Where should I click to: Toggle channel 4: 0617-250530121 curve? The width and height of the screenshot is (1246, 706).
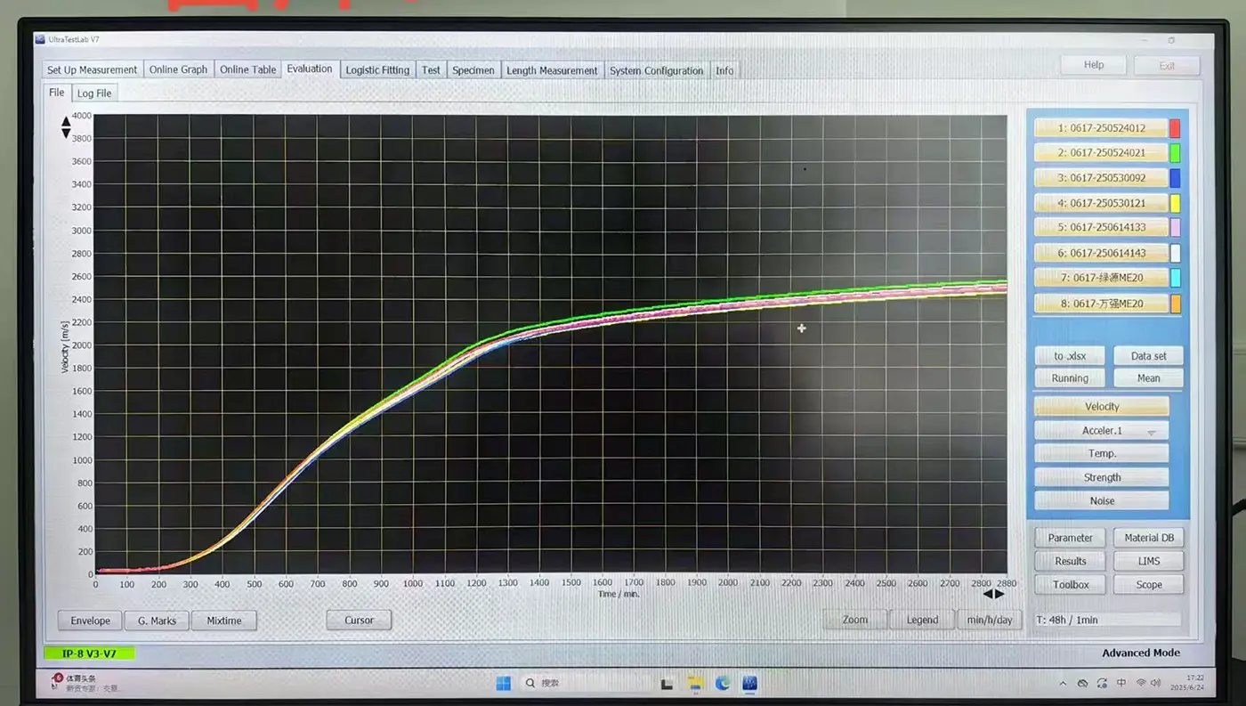coord(1100,203)
